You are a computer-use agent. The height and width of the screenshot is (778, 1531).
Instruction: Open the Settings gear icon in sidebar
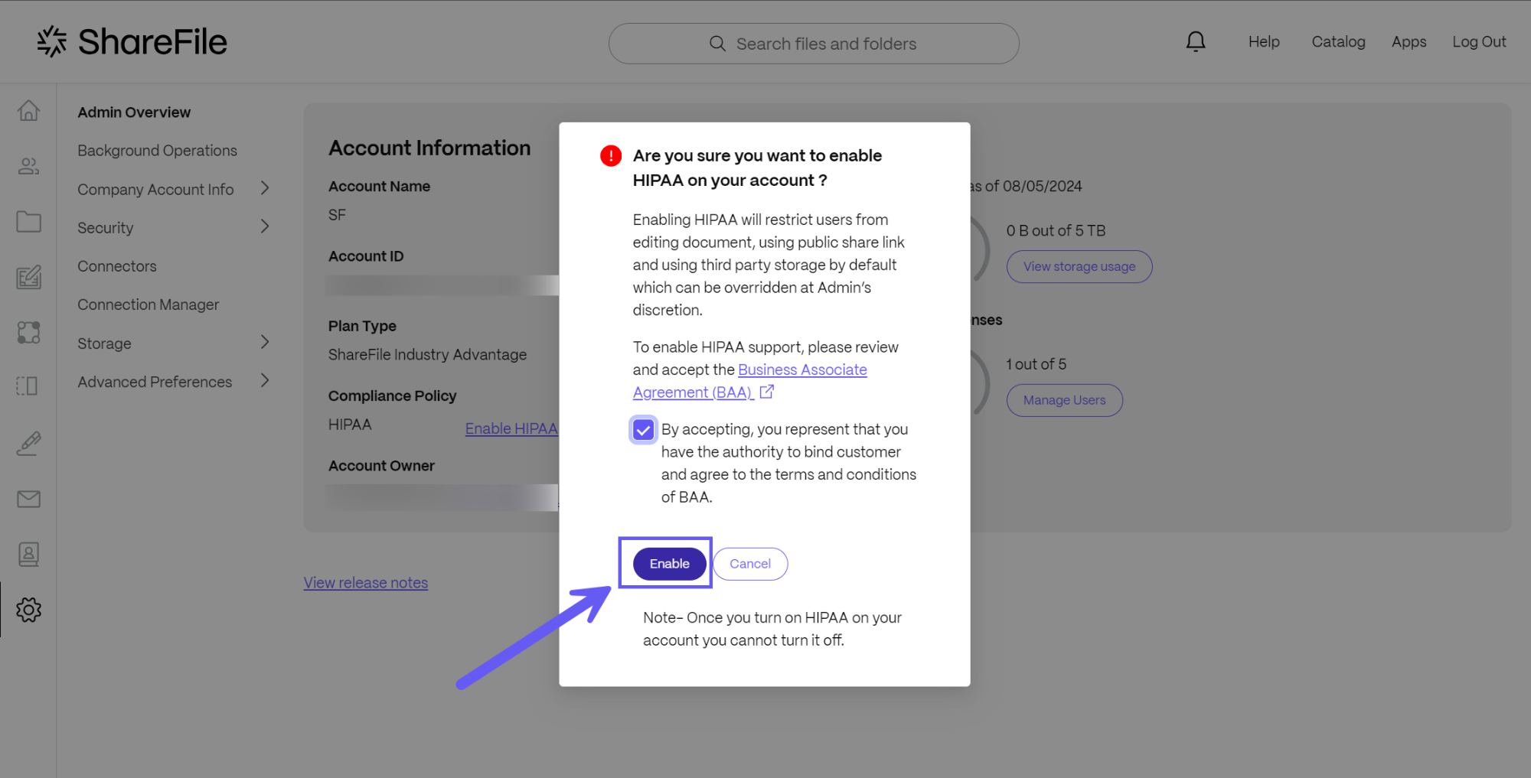(28, 610)
